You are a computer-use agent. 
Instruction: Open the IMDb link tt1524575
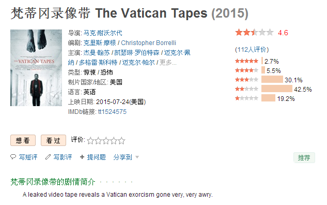click(x=112, y=112)
